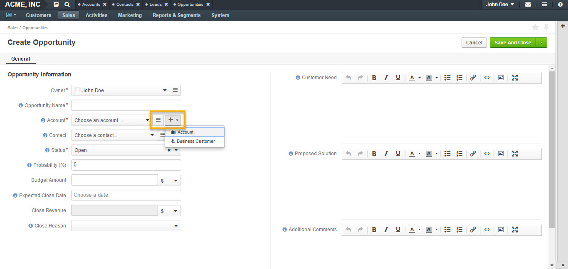Undo in Additional Comments editor
The height and width of the screenshot is (269, 568).
pos(348,230)
